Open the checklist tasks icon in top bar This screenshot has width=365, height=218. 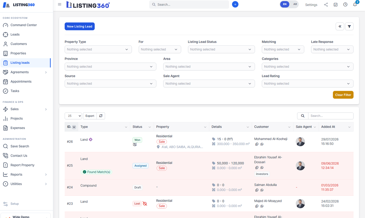(336, 4)
